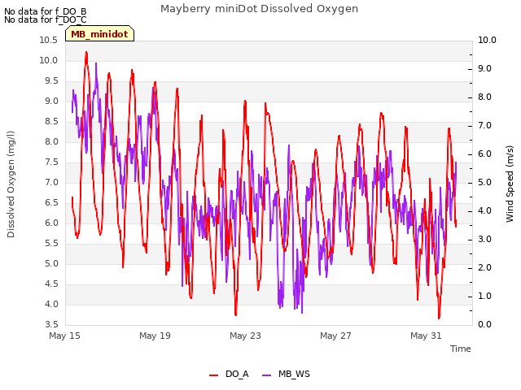The height and width of the screenshot is (390, 521).
Task: Click the purple MB_WS legend swatch
Action: tap(267, 375)
